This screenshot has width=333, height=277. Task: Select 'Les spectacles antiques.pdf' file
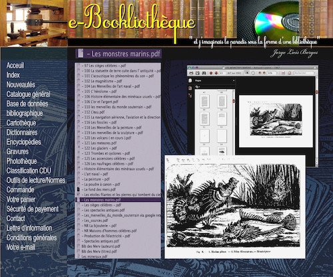[x=118, y=210]
